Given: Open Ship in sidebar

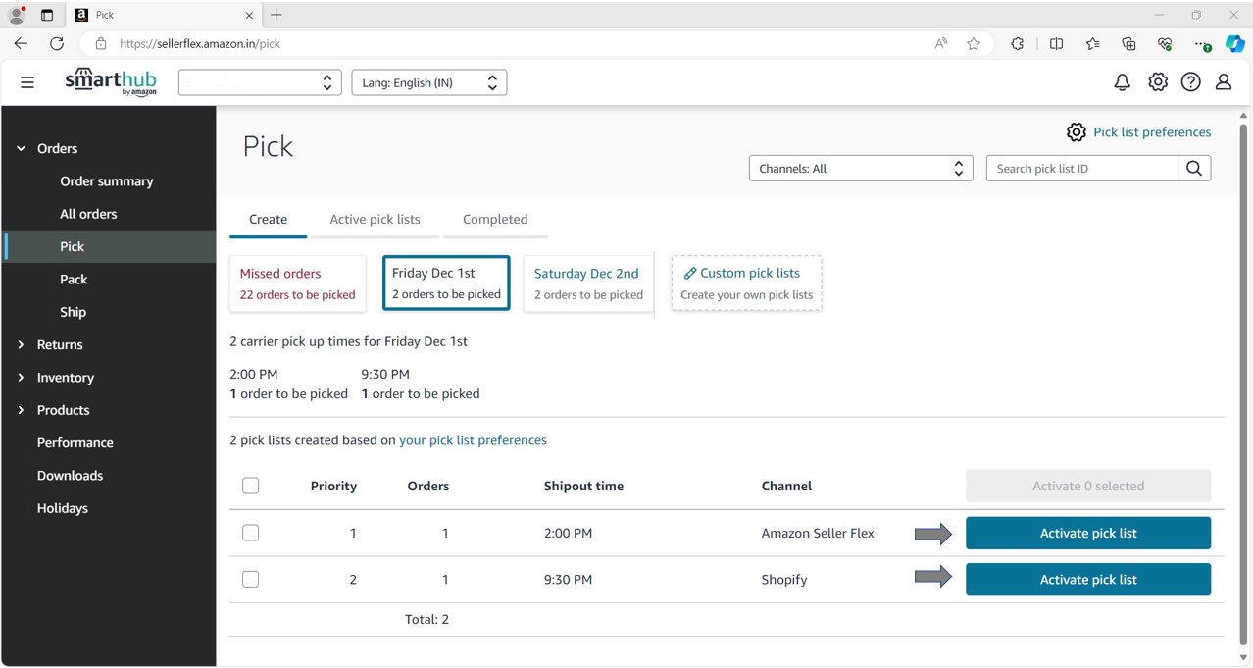Looking at the screenshot, I should tap(74, 312).
